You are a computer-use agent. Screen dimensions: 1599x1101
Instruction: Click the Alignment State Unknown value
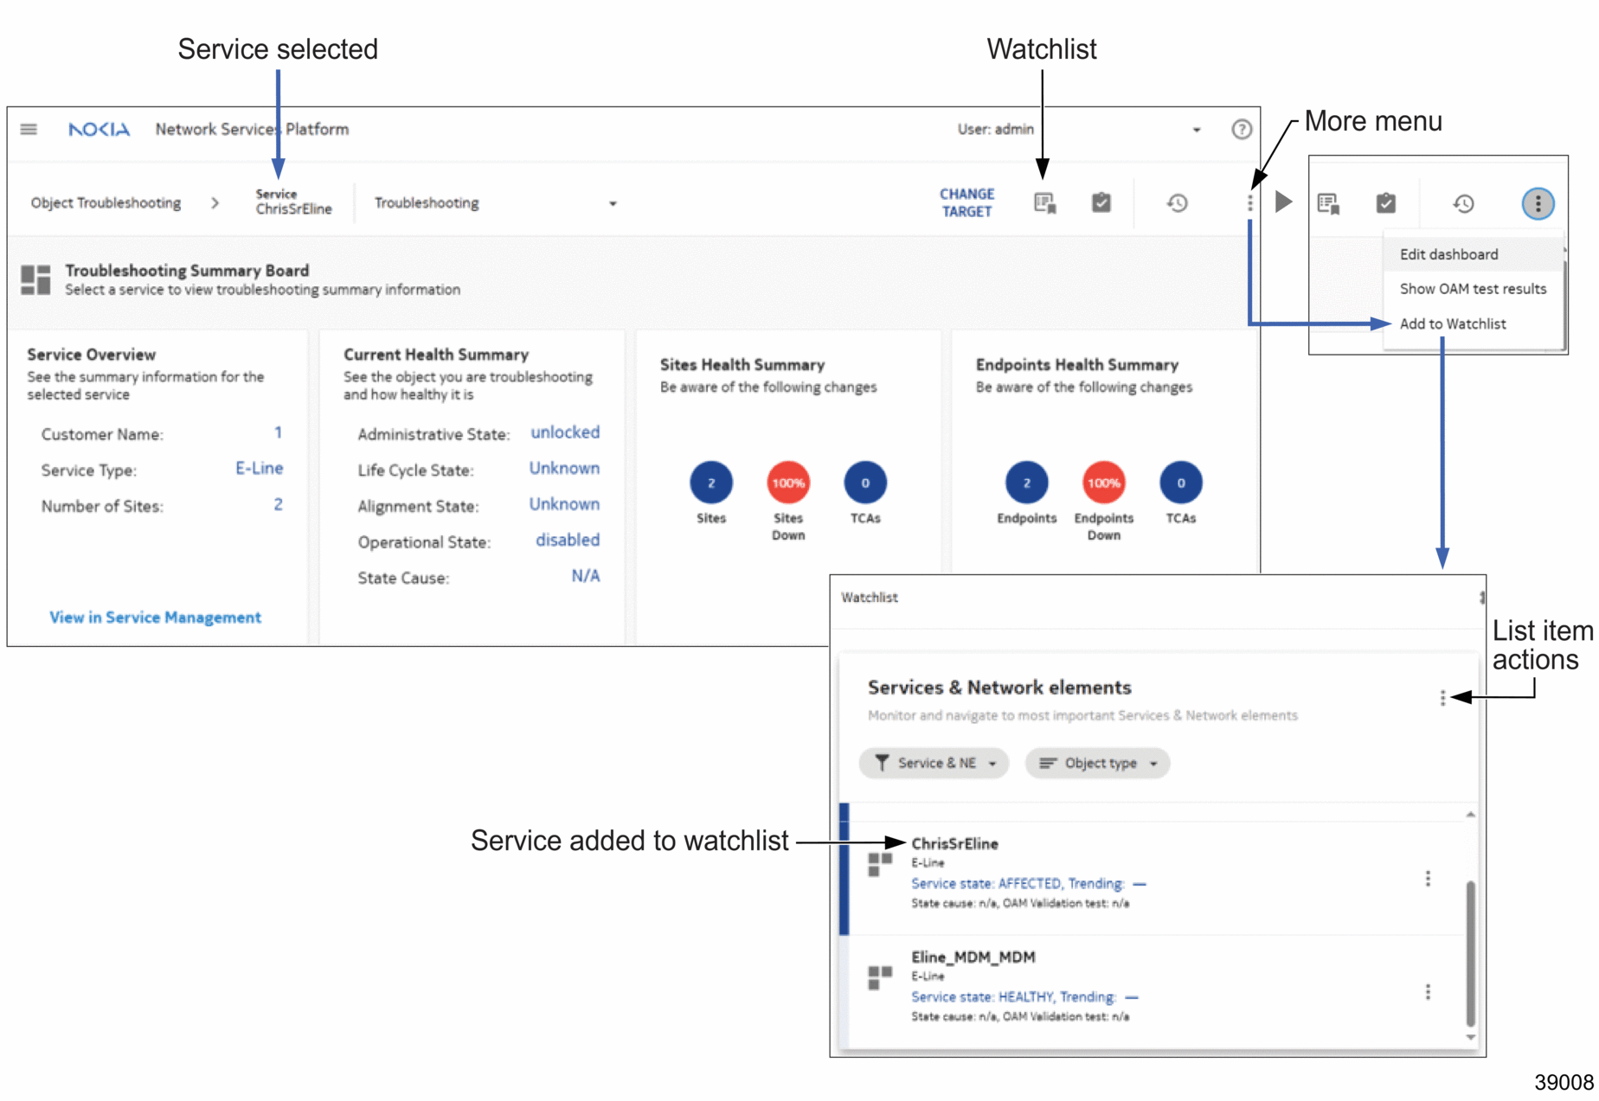pos(564,504)
